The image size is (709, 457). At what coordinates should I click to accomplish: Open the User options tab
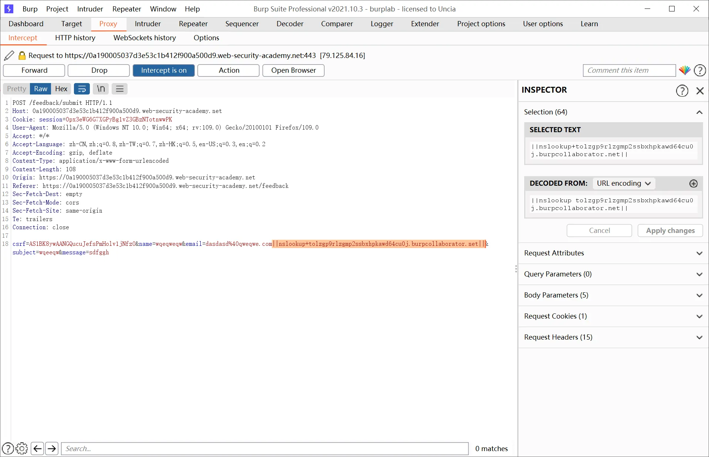click(x=543, y=24)
